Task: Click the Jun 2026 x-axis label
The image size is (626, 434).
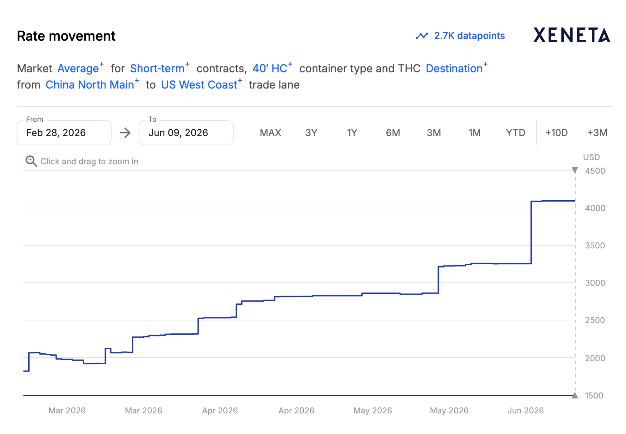Action: coord(526,410)
